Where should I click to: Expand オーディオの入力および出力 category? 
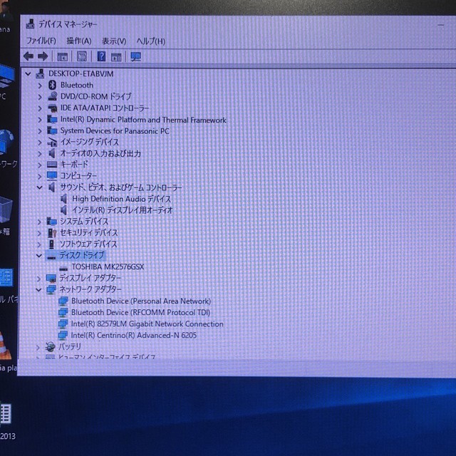(x=40, y=154)
